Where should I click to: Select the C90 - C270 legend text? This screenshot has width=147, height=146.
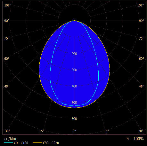51,143
